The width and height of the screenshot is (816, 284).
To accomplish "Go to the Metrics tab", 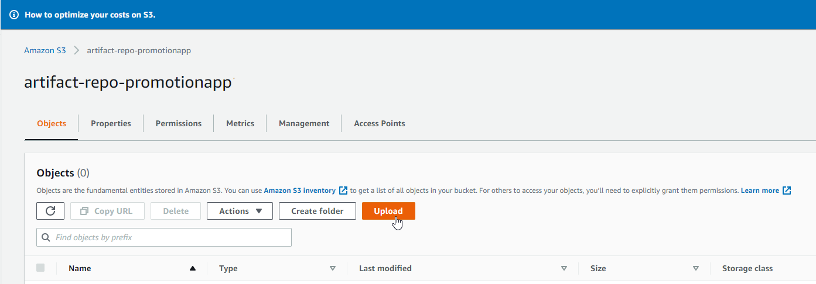I will (240, 123).
